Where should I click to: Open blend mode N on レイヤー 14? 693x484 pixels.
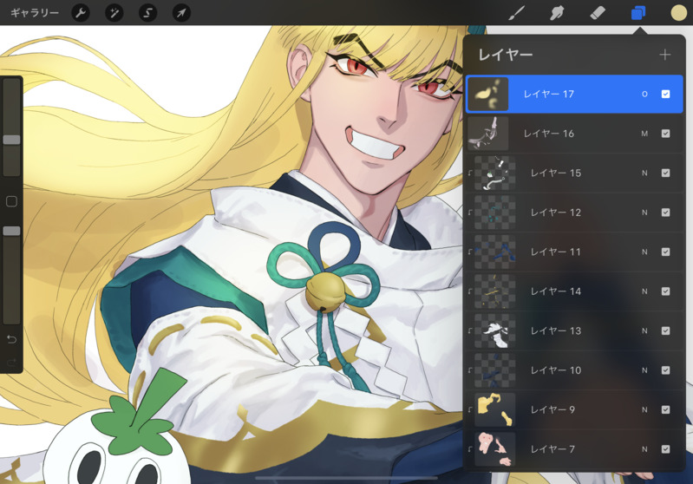pos(644,291)
